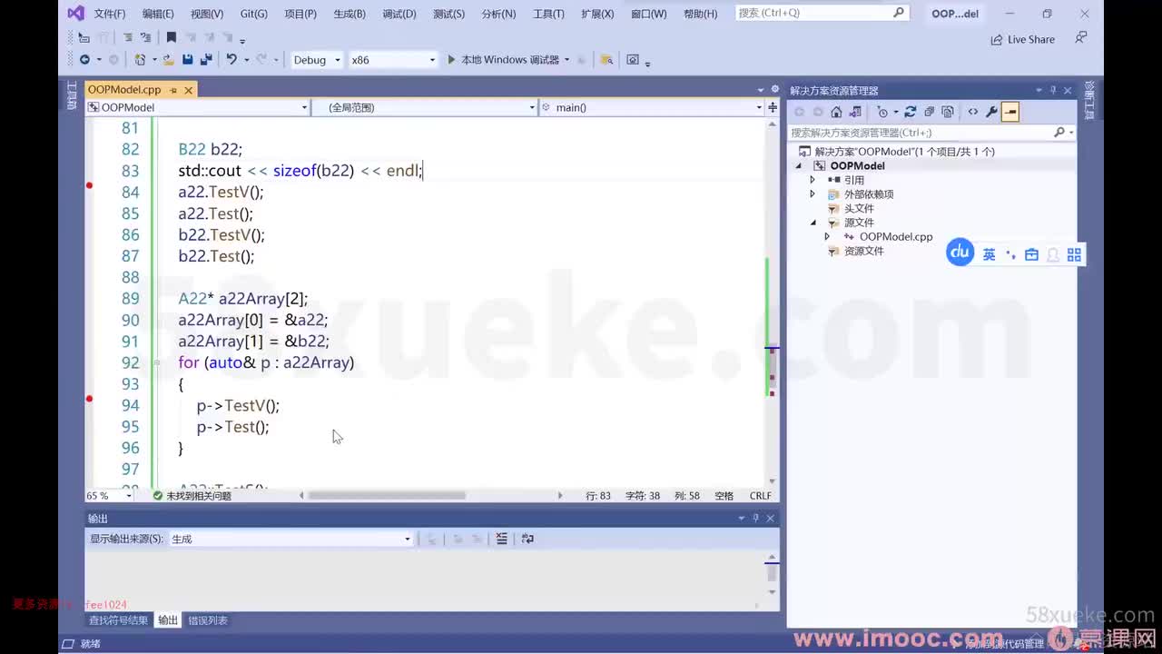Open 编辑(E) menu
Viewport: 1162px width, 654px height.
click(158, 14)
